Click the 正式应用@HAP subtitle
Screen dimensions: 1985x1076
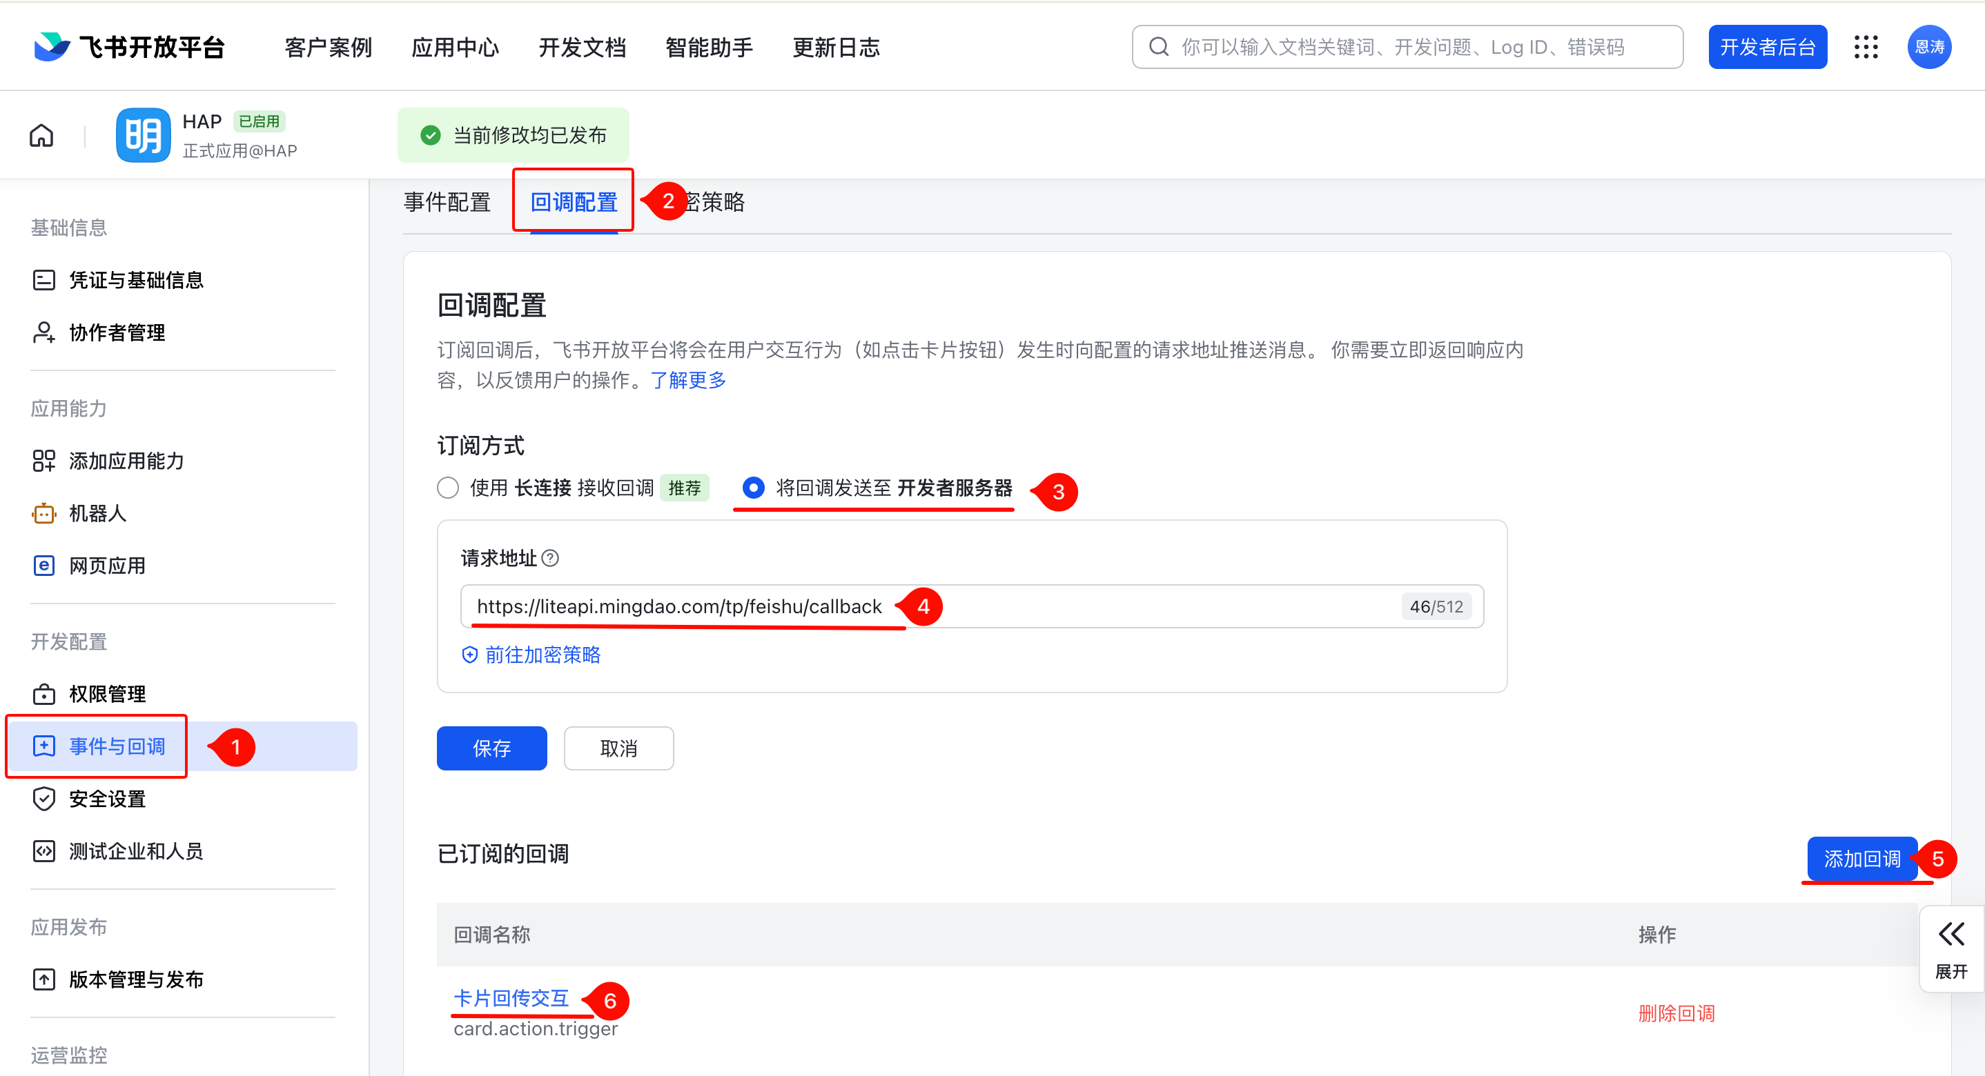tap(239, 150)
